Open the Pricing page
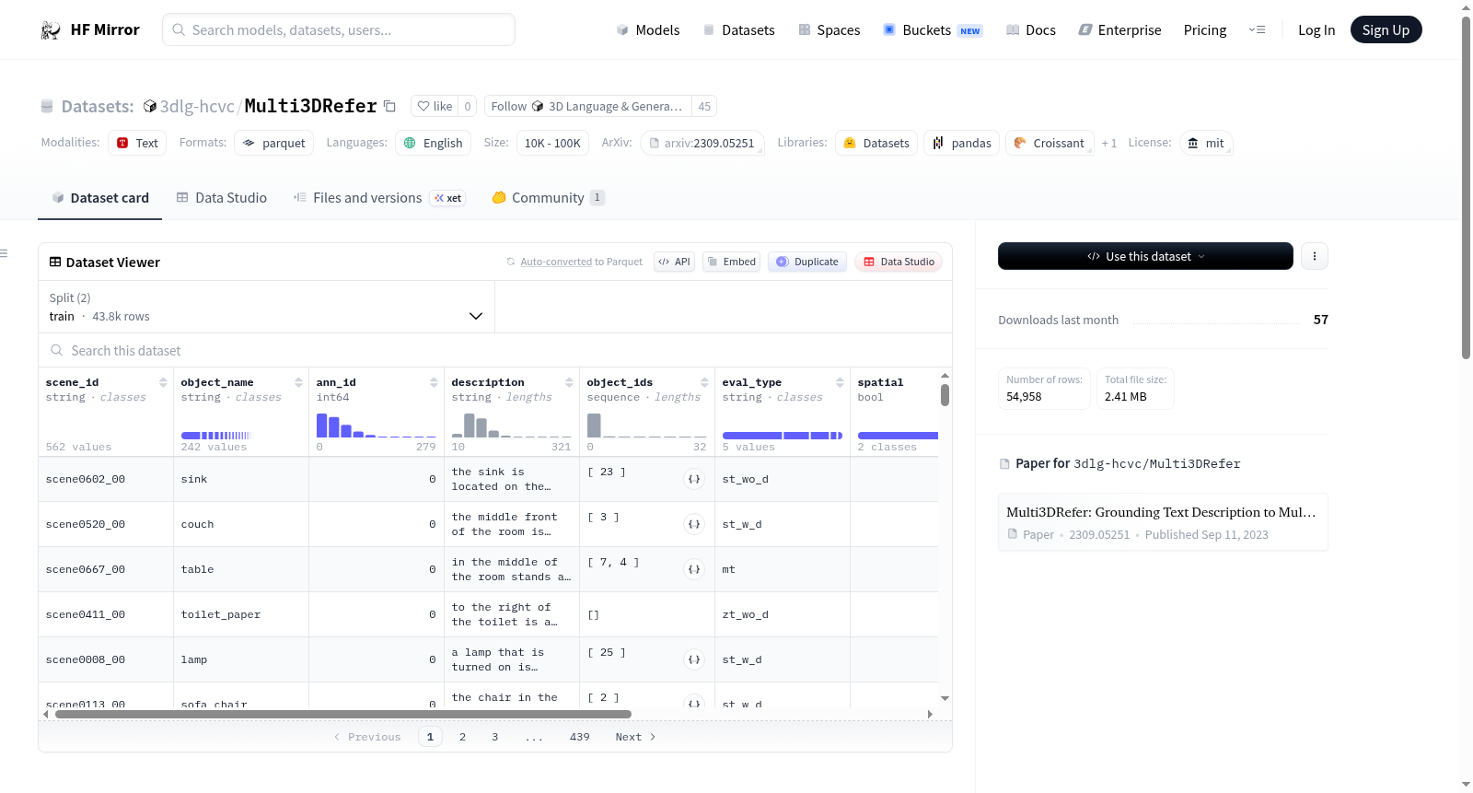The width and height of the screenshot is (1473, 793). [1205, 30]
